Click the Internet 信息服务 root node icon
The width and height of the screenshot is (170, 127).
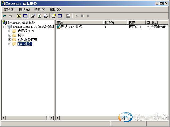(5, 22)
